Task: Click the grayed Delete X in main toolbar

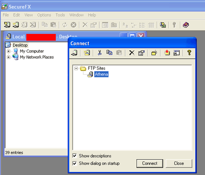Action: pyautogui.click(x=85, y=25)
